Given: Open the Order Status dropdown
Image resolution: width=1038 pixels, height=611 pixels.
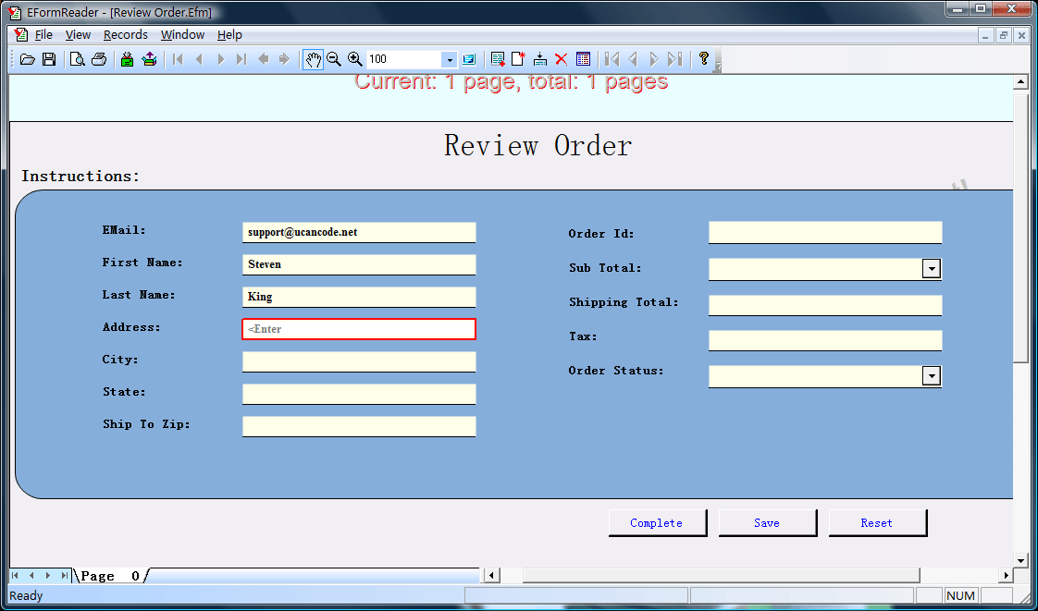Looking at the screenshot, I should (x=933, y=375).
